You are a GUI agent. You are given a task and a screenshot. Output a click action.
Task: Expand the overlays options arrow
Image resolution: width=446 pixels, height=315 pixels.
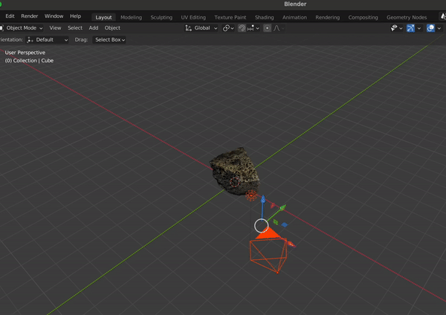pos(439,28)
